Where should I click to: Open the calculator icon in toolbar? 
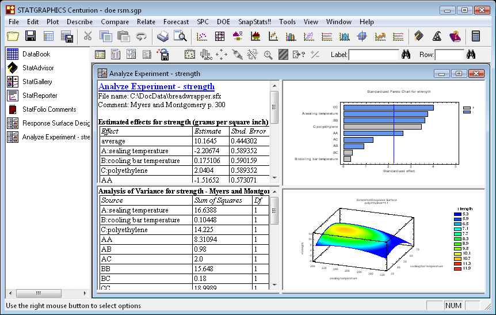(x=476, y=36)
